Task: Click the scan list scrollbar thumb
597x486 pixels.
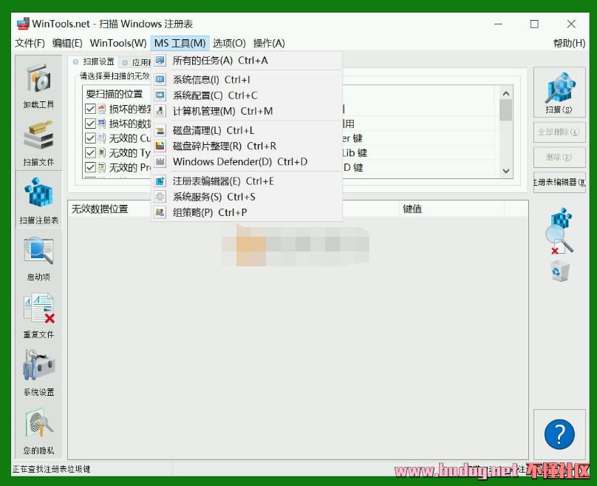Action: point(505,110)
